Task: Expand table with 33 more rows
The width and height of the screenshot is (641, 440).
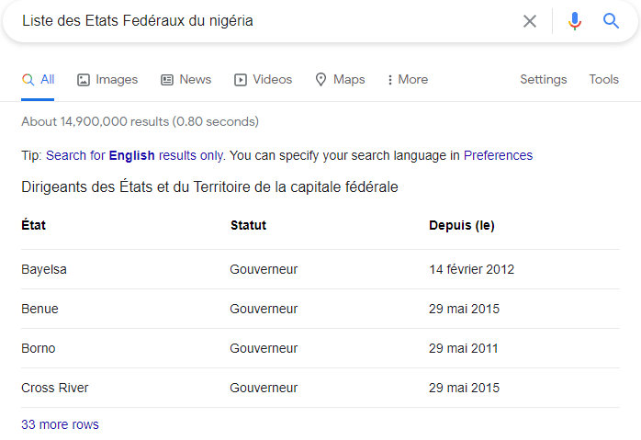Action: coord(60,424)
